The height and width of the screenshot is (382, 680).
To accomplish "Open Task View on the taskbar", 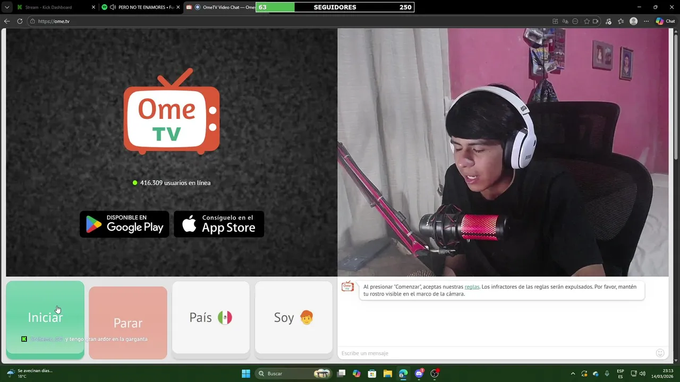I will (341, 374).
